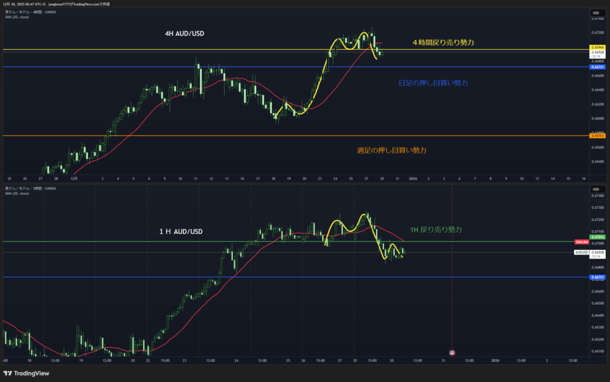Click the yellow 0.66966 price label

pyautogui.click(x=597, y=47)
